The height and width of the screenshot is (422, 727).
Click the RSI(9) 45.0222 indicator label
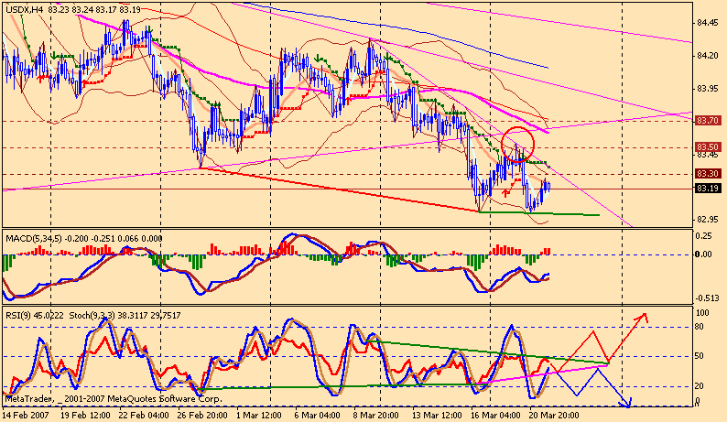click(x=35, y=315)
